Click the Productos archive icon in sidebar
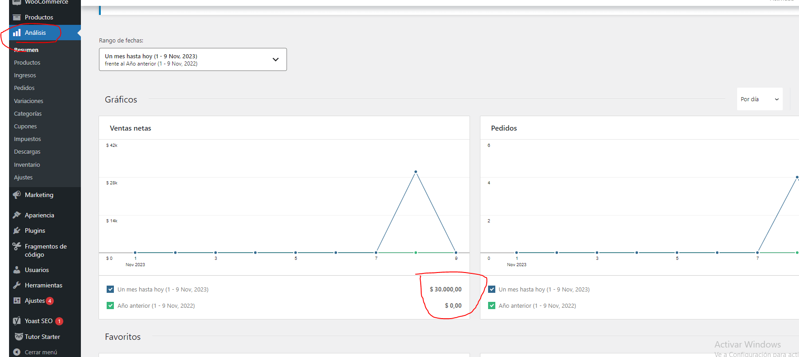The image size is (799, 357). click(17, 17)
